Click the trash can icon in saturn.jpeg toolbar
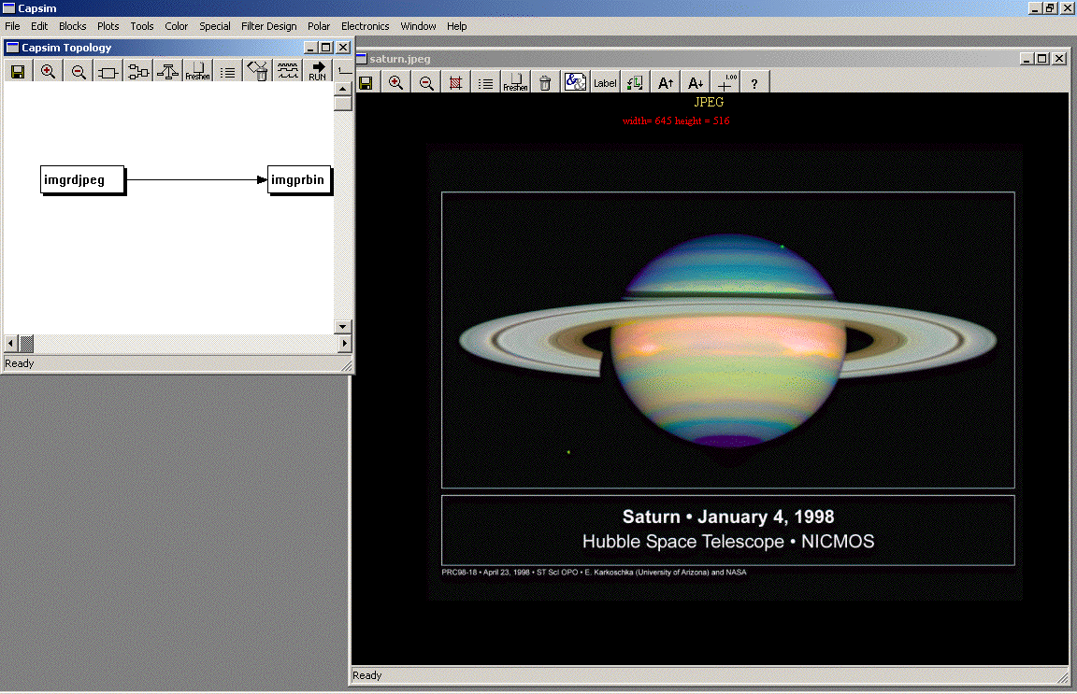 click(545, 83)
